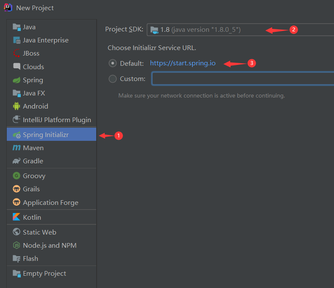Select Flash project type

(x=52, y=259)
